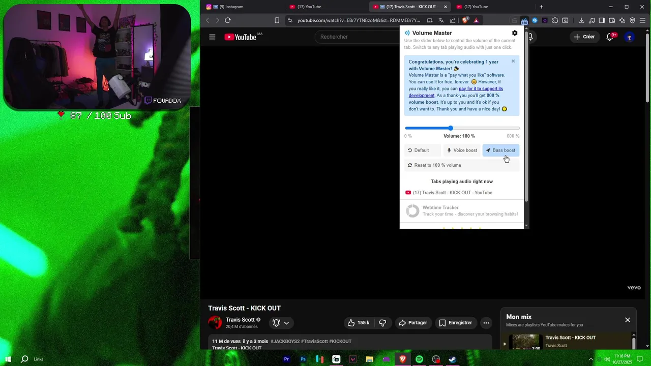Open YouTube hamburger guide menu
This screenshot has width=651, height=366.
[212, 37]
